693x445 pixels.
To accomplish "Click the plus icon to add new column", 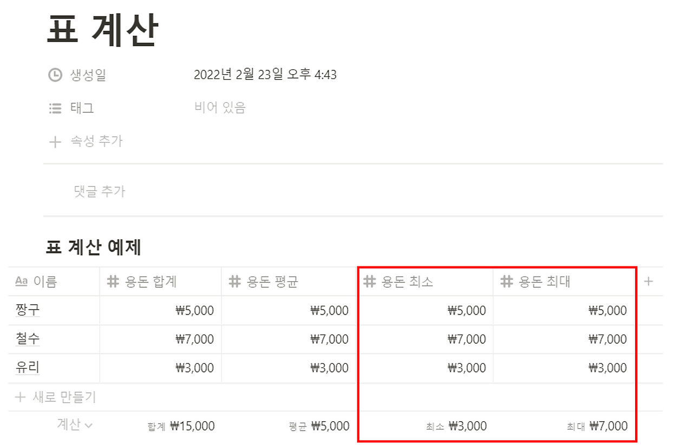I will (648, 281).
